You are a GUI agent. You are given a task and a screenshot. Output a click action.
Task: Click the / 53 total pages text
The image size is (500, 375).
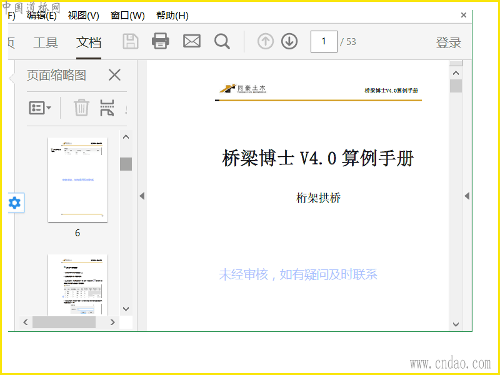point(348,42)
